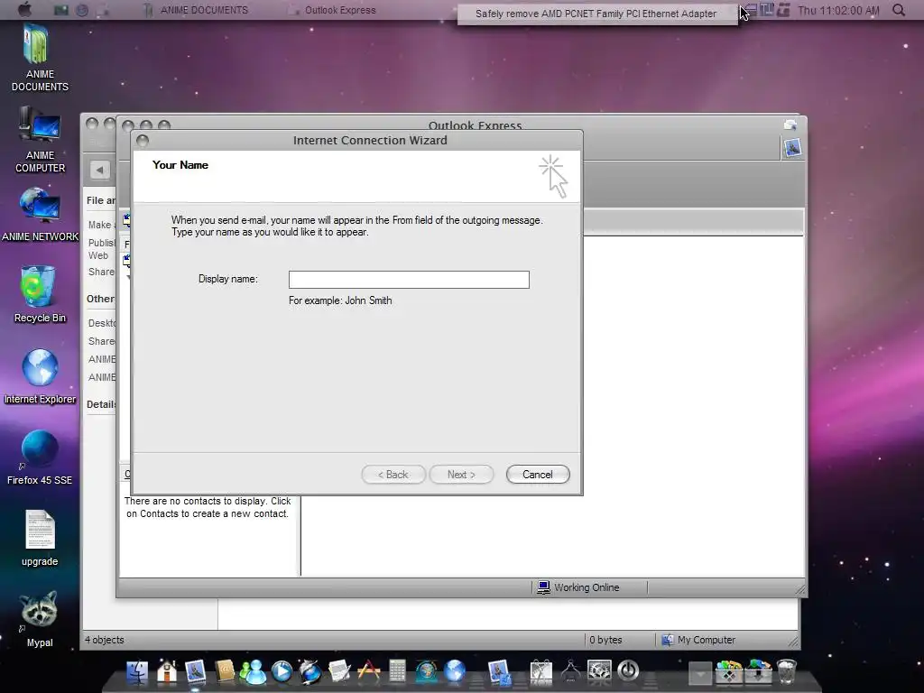924x693 pixels.
Task: Open the Calculator icon in dock
Action: pos(397,671)
